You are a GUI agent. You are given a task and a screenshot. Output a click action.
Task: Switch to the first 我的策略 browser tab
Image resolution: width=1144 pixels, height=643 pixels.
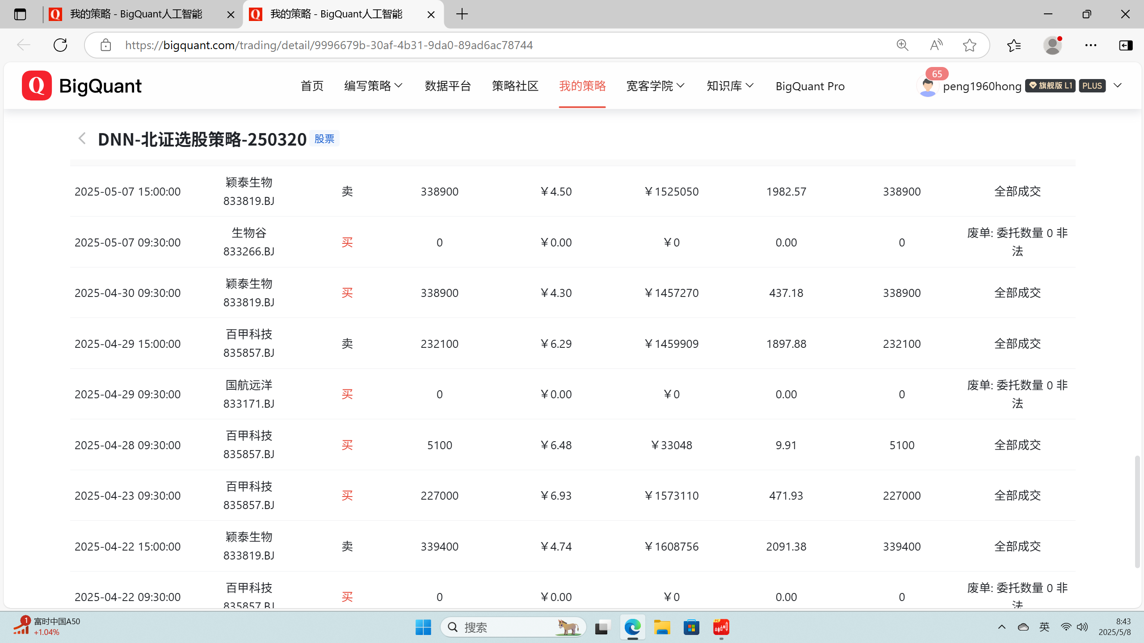(136, 14)
